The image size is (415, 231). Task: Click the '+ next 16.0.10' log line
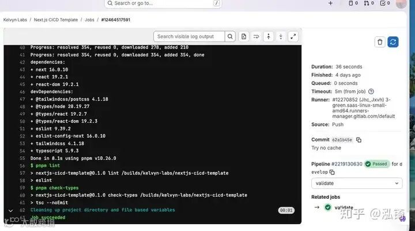pyautogui.click(x=49, y=69)
